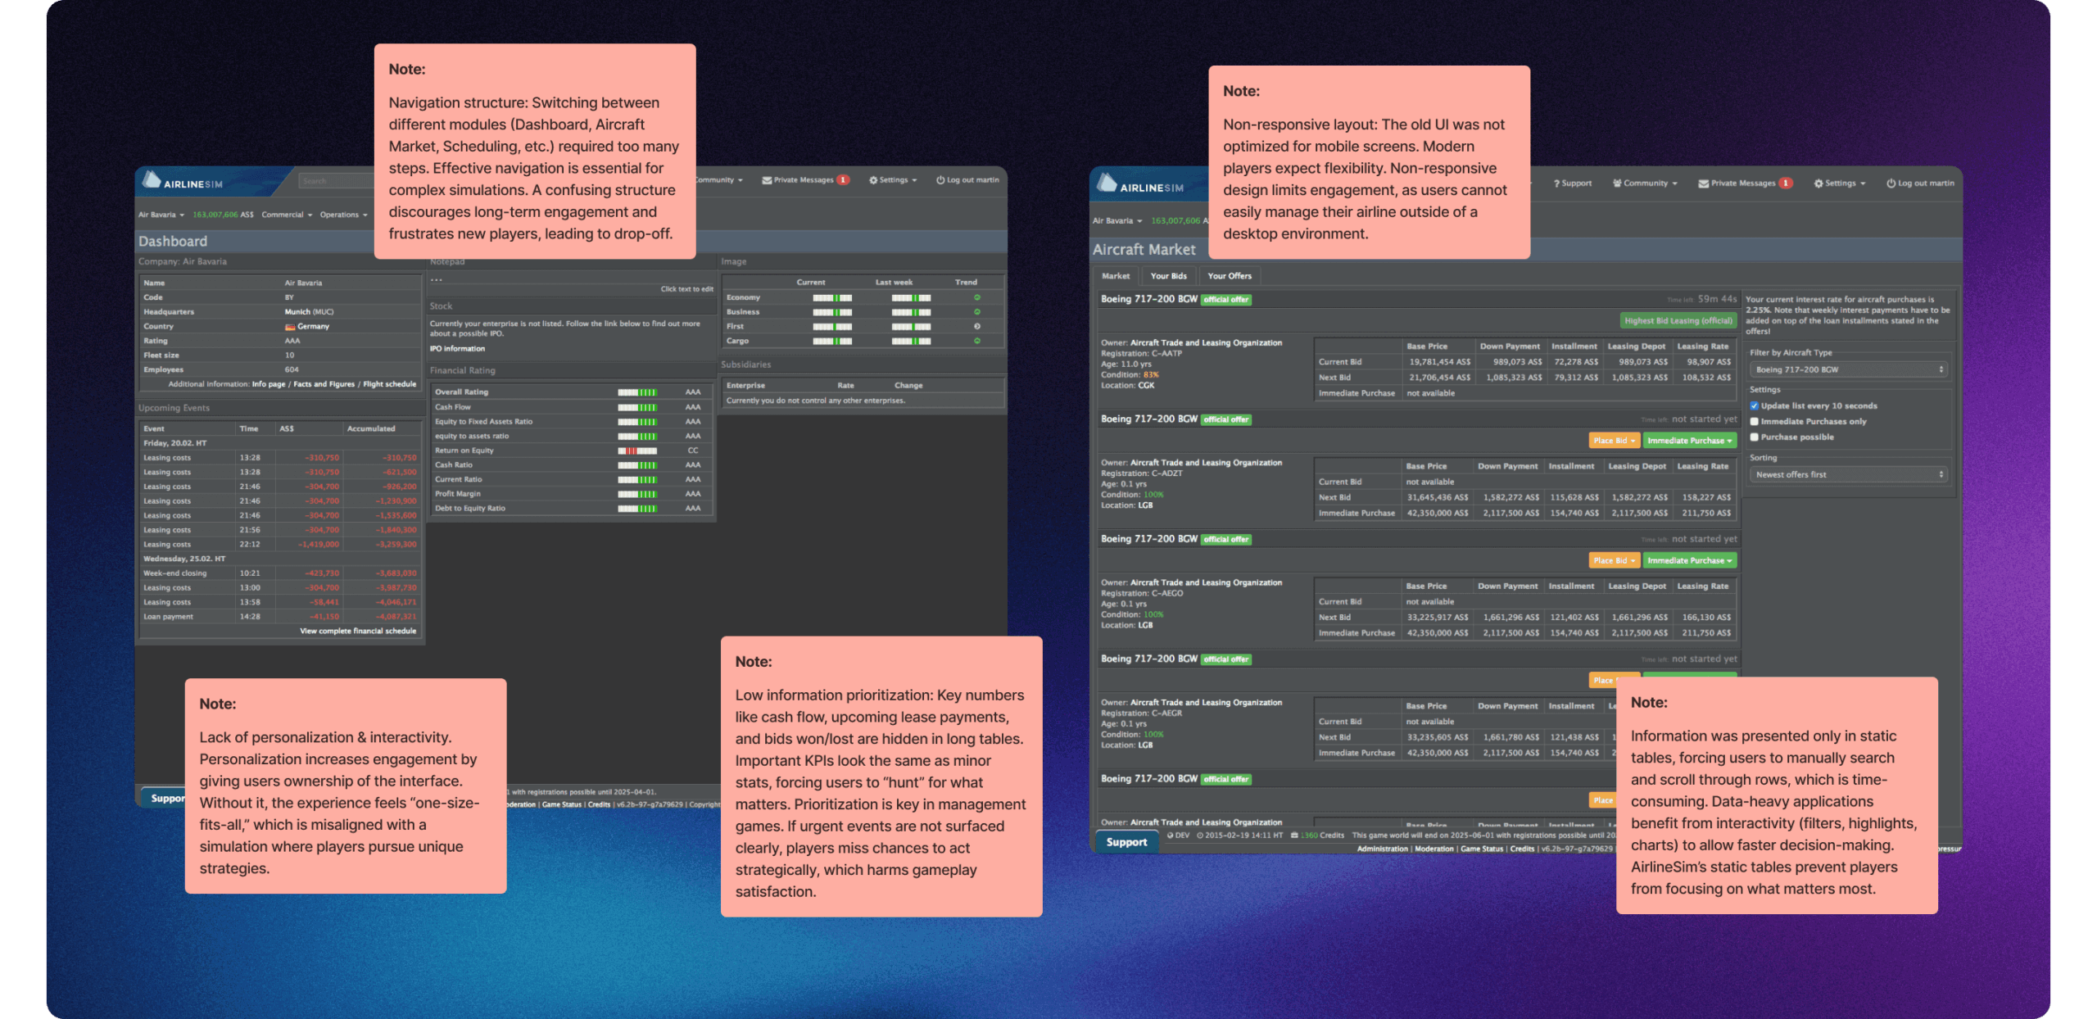
Task: Open Immediate Purchase dropdown for aircraft C-ADZT
Action: tap(1689, 441)
